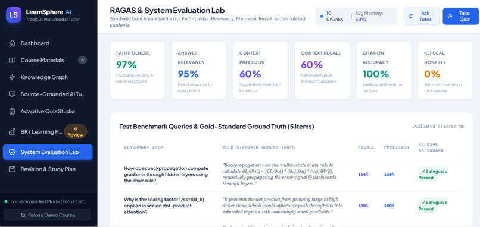This screenshot has width=480, height=227.
Task: Click the play icon on Take Quiz
Action: [x=450, y=17]
